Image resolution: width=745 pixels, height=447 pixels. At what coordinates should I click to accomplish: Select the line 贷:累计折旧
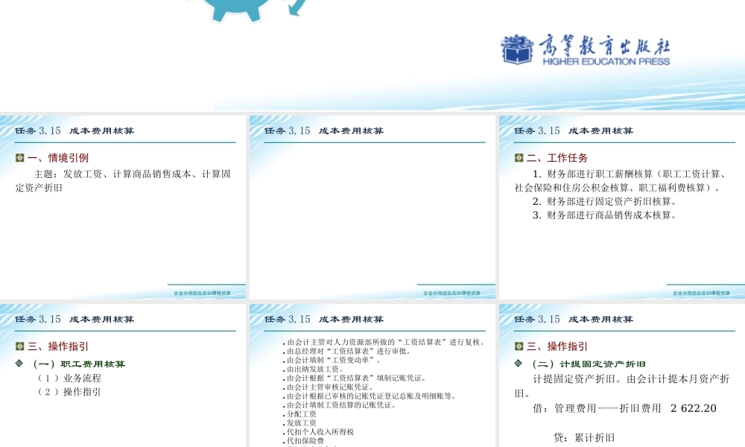click(x=585, y=438)
